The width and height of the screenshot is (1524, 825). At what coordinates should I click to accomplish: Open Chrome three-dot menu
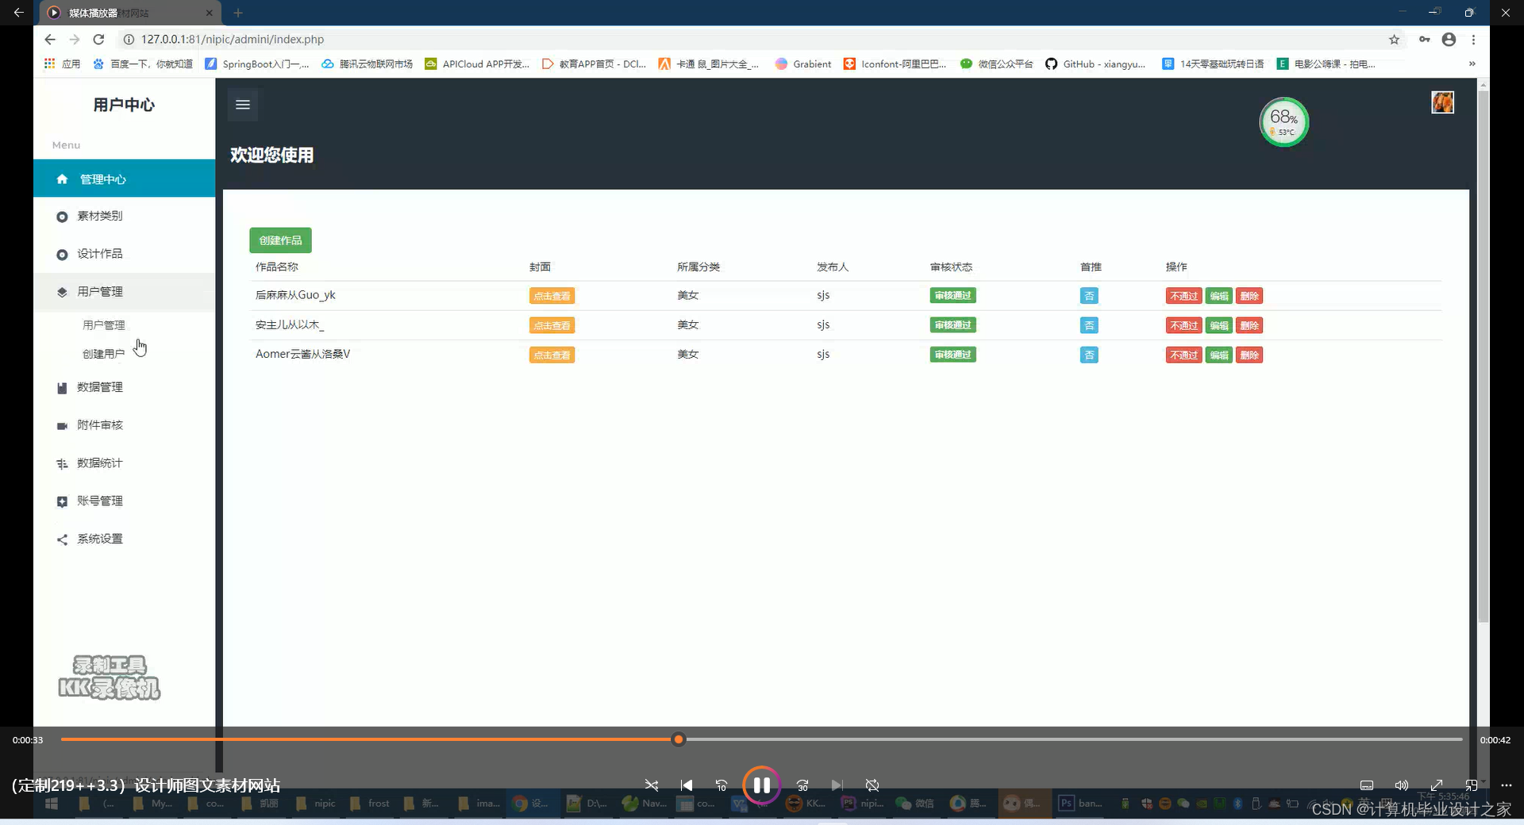point(1474,40)
